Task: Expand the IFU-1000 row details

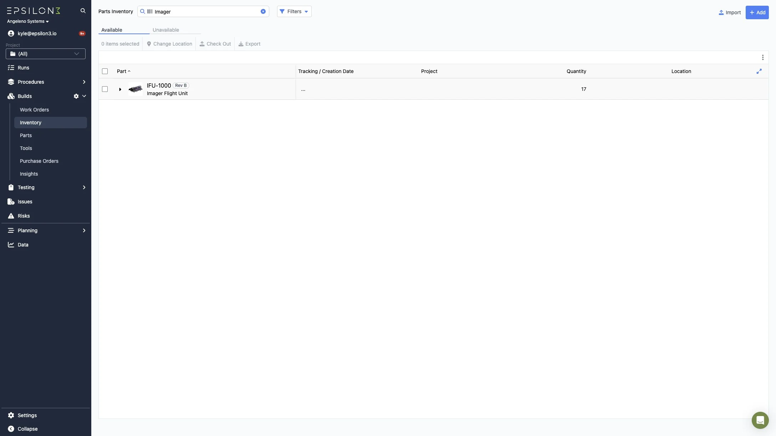Action: (120, 89)
